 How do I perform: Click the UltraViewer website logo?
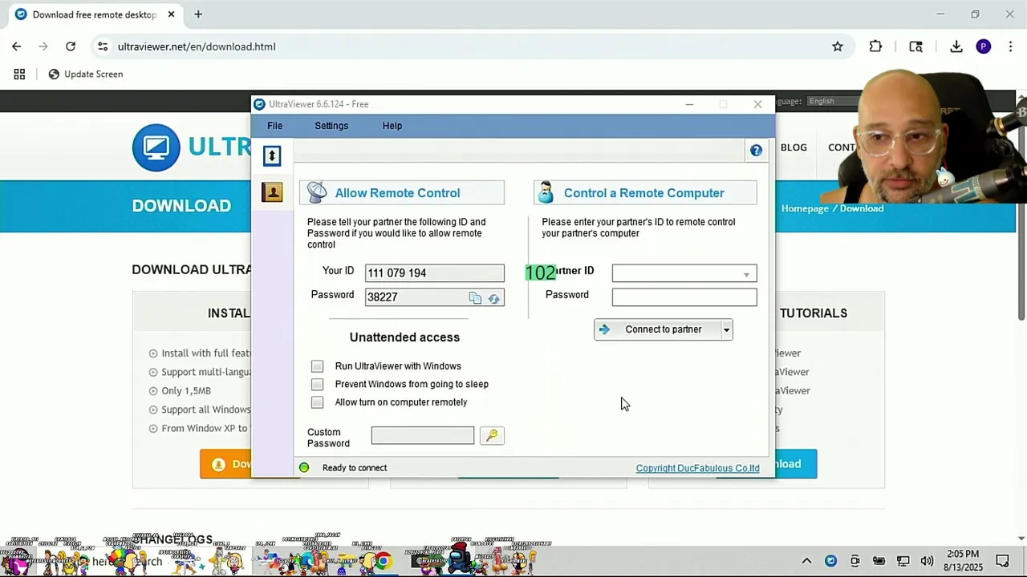[x=193, y=147]
